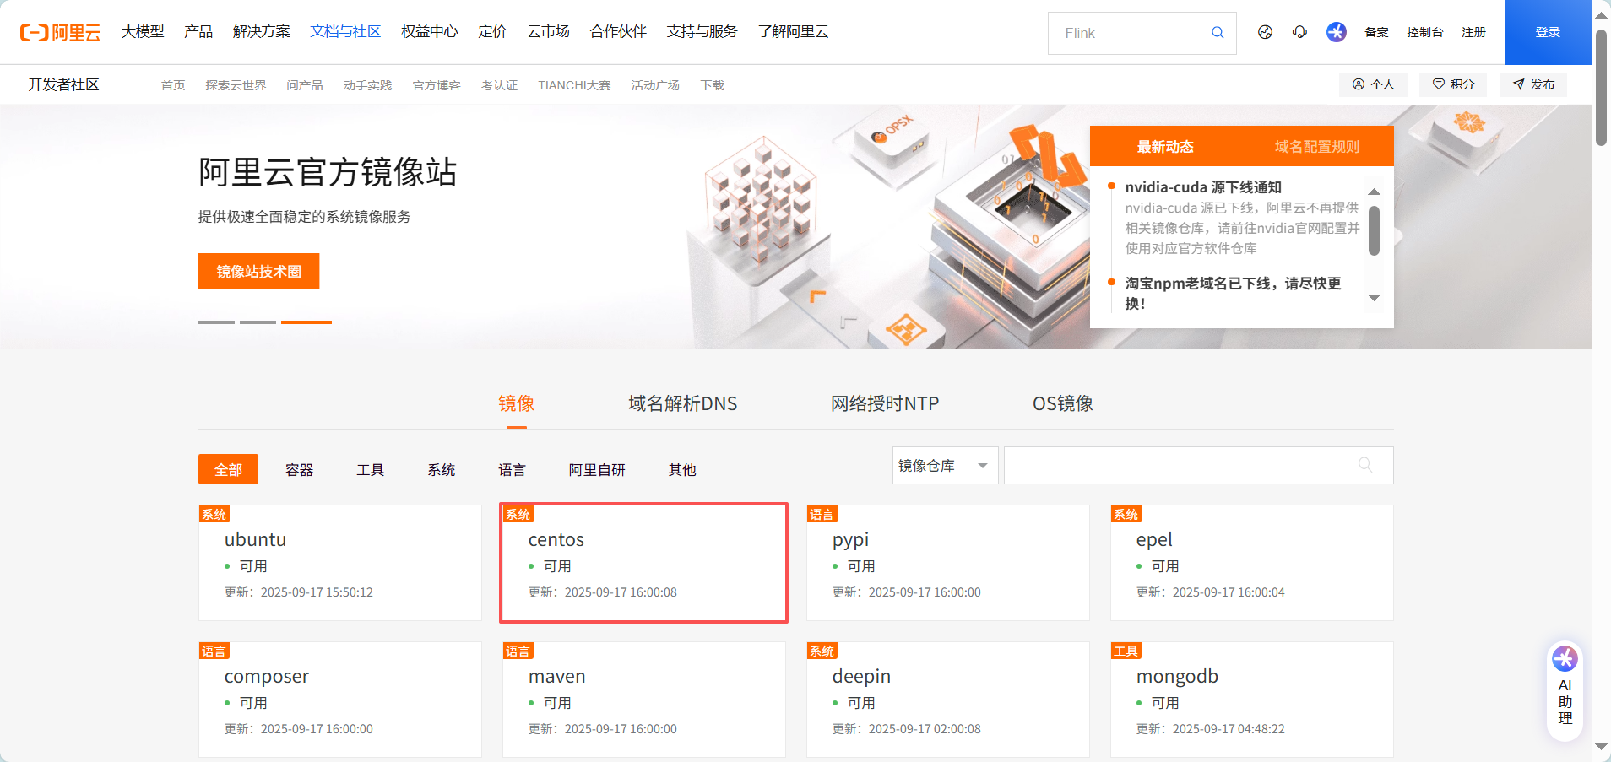Viewport: 1611px width, 762px height.
Task: Click the 语言 tag on composer card
Action: [214, 651]
